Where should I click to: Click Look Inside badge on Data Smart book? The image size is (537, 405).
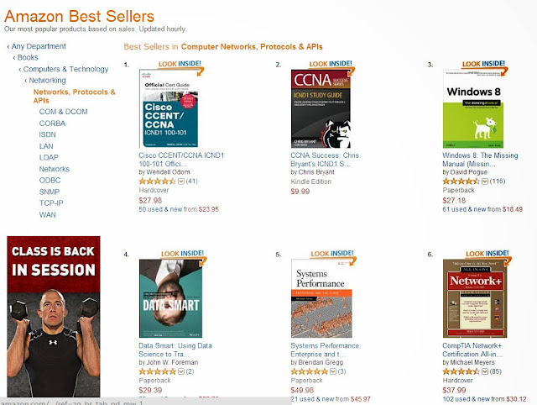pos(183,255)
